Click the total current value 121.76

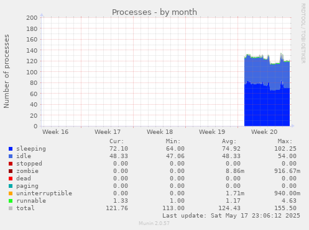117,208
